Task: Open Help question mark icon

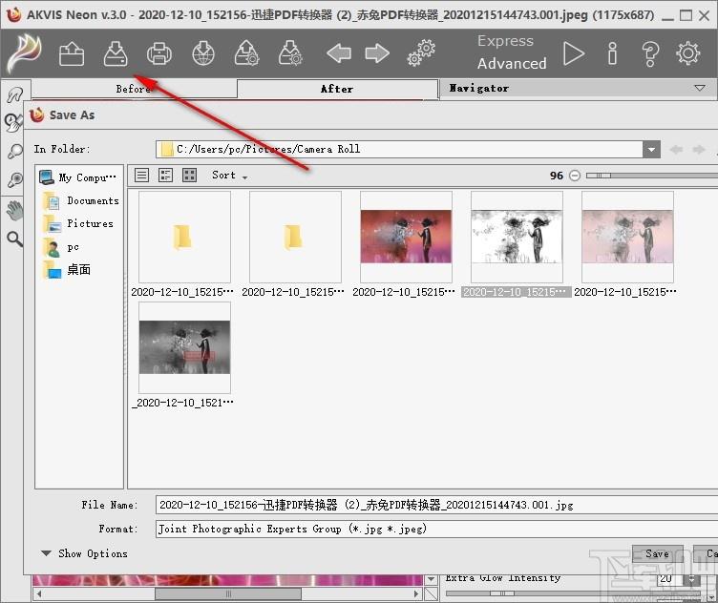Action: [650, 53]
